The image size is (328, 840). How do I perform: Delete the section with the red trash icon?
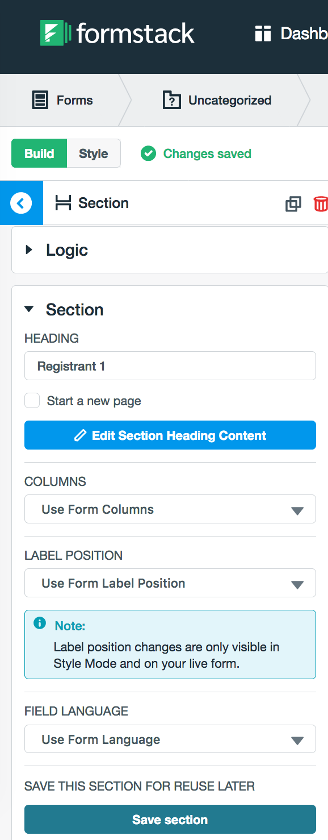point(321,203)
